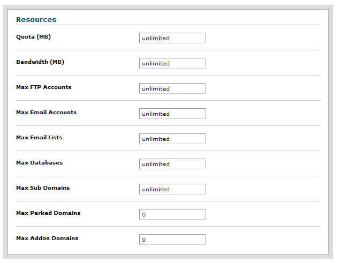
Task: Click the Max Databases text box
Action: (x=172, y=164)
